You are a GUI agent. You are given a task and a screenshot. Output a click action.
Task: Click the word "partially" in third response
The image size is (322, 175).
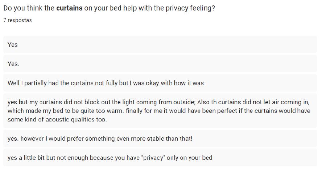[x=36, y=83]
